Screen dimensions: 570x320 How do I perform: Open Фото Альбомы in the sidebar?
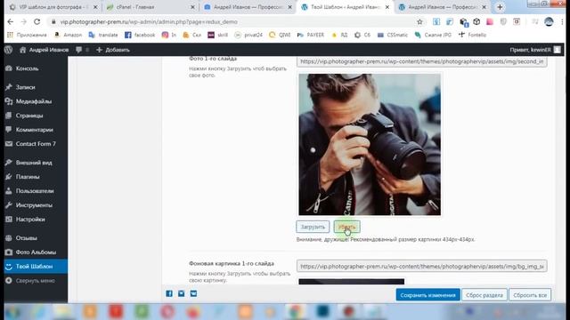coord(36,252)
